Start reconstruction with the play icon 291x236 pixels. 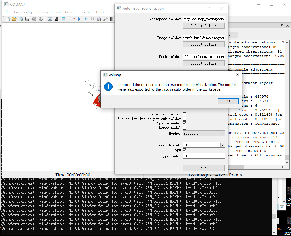[79, 19]
